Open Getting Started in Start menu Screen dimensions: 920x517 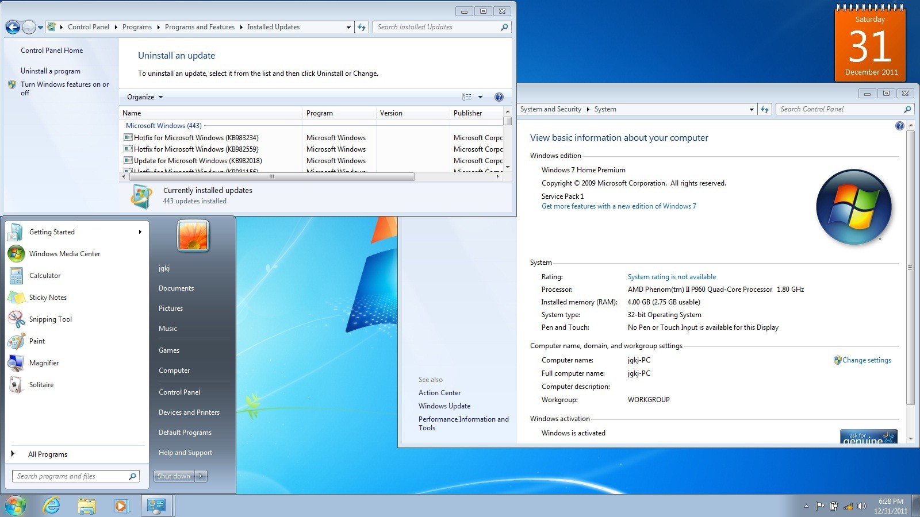coord(76,232)
